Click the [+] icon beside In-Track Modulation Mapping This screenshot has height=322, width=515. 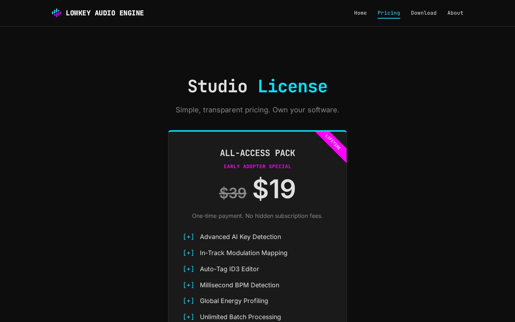pos(188,253)
